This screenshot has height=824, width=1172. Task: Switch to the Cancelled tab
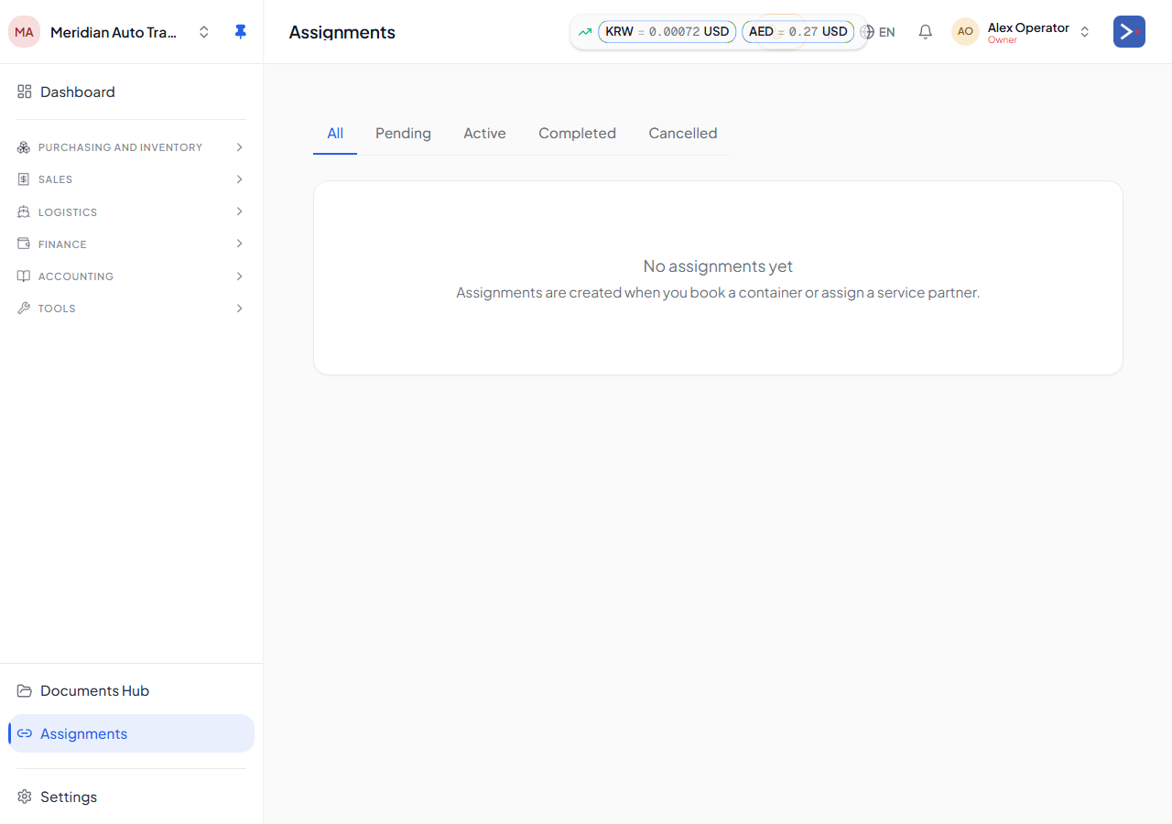click(x=683, y=134)
